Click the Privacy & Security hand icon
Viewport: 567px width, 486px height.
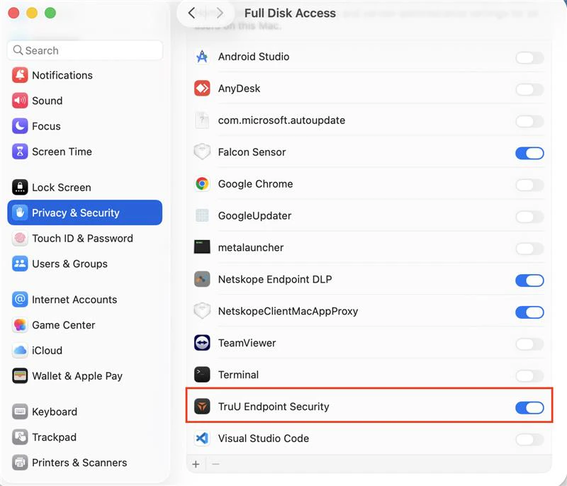20,213
